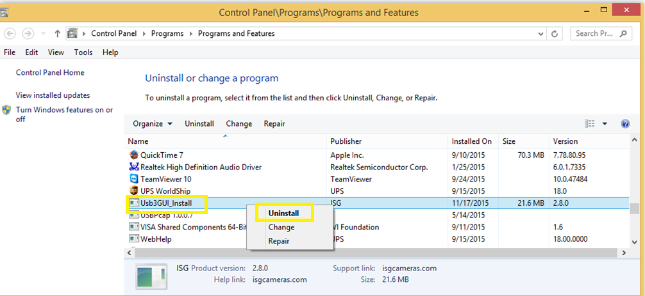Open the Edit menu
This screenshot has height=296, width=645.
[x=31, y=52]
